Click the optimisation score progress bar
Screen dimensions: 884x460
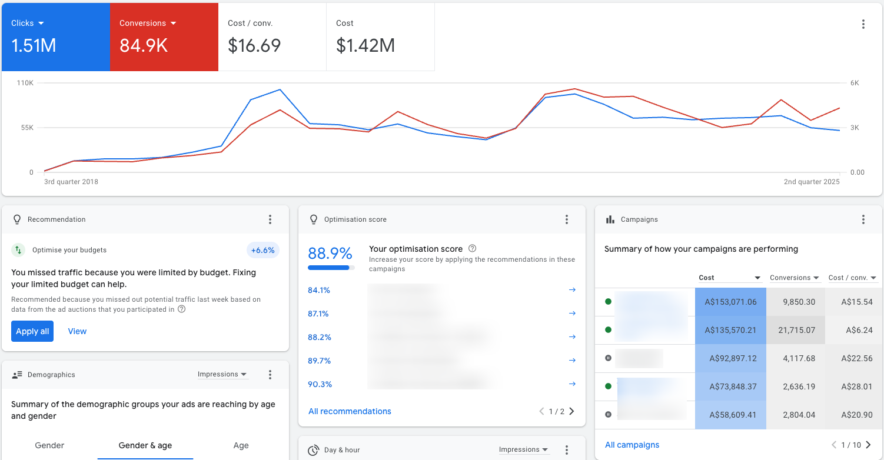(x=330, y=267)
